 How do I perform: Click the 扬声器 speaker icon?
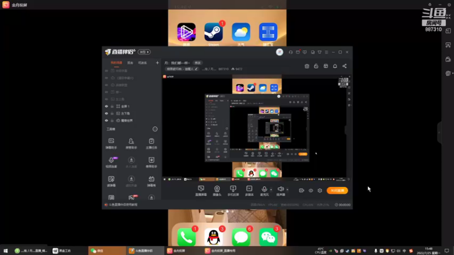tap(280, 189)
